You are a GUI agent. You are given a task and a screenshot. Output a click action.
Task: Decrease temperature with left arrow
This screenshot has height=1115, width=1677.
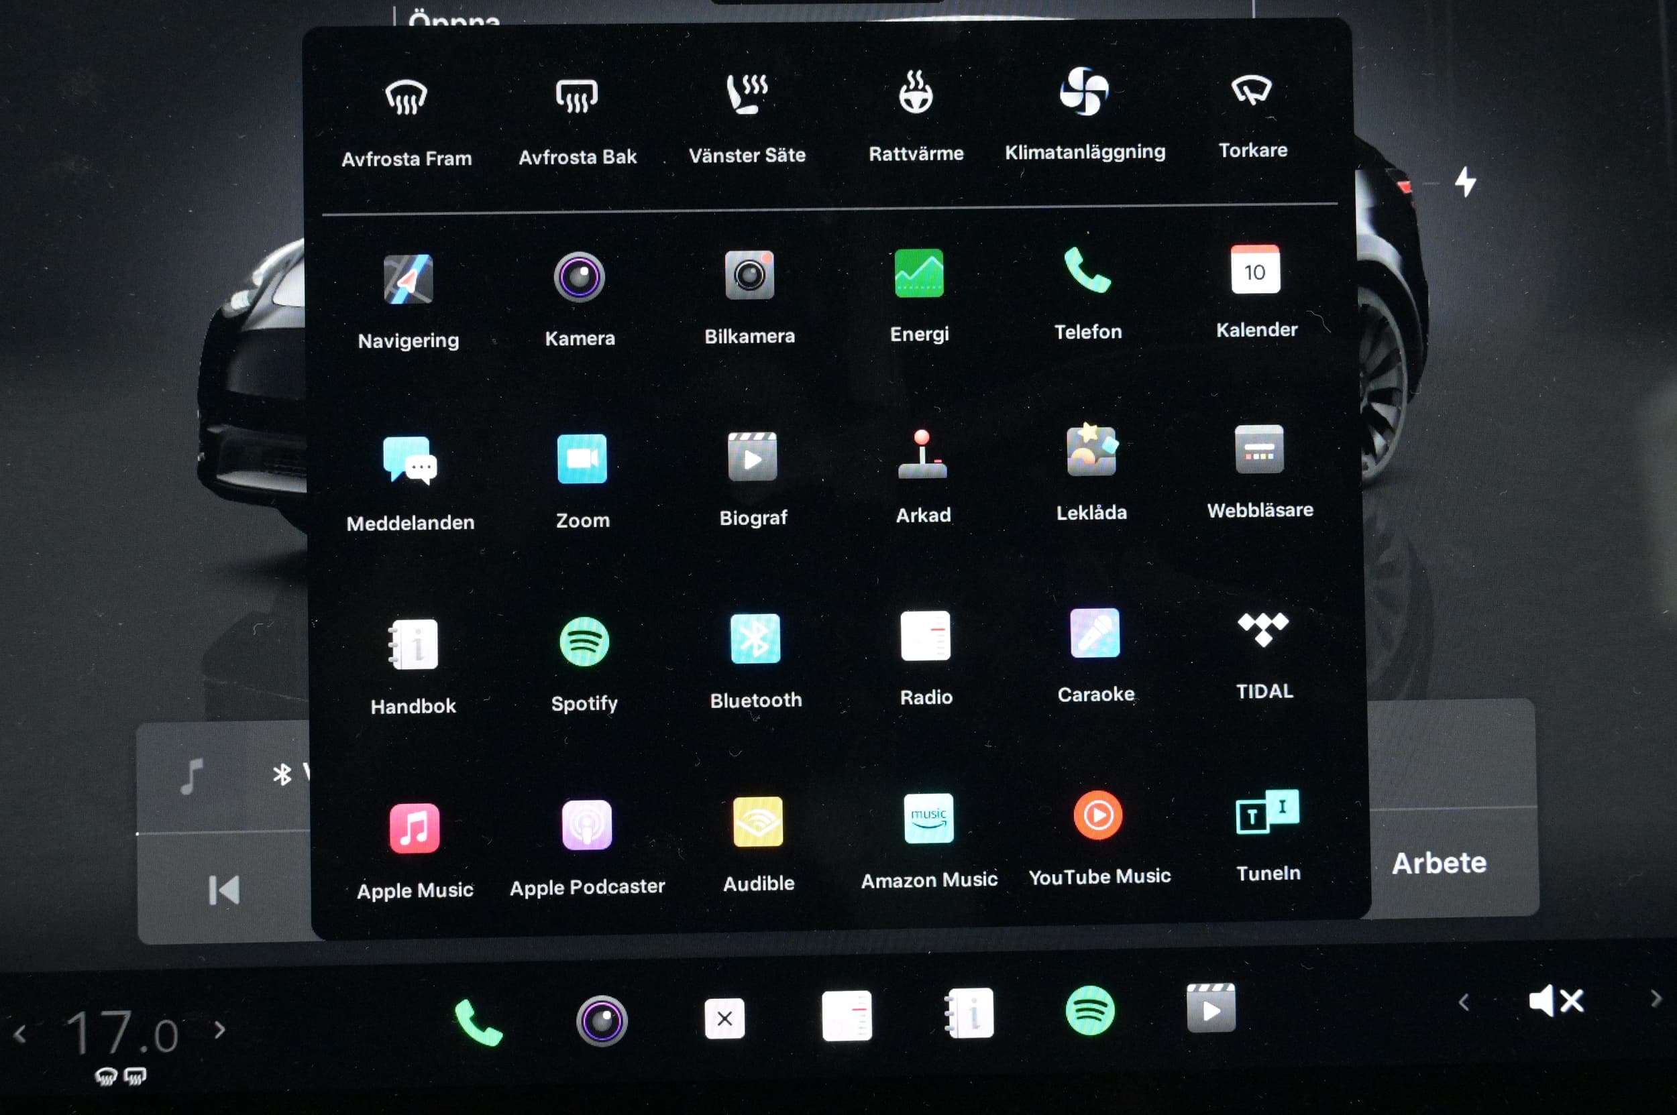[20, 1035]
